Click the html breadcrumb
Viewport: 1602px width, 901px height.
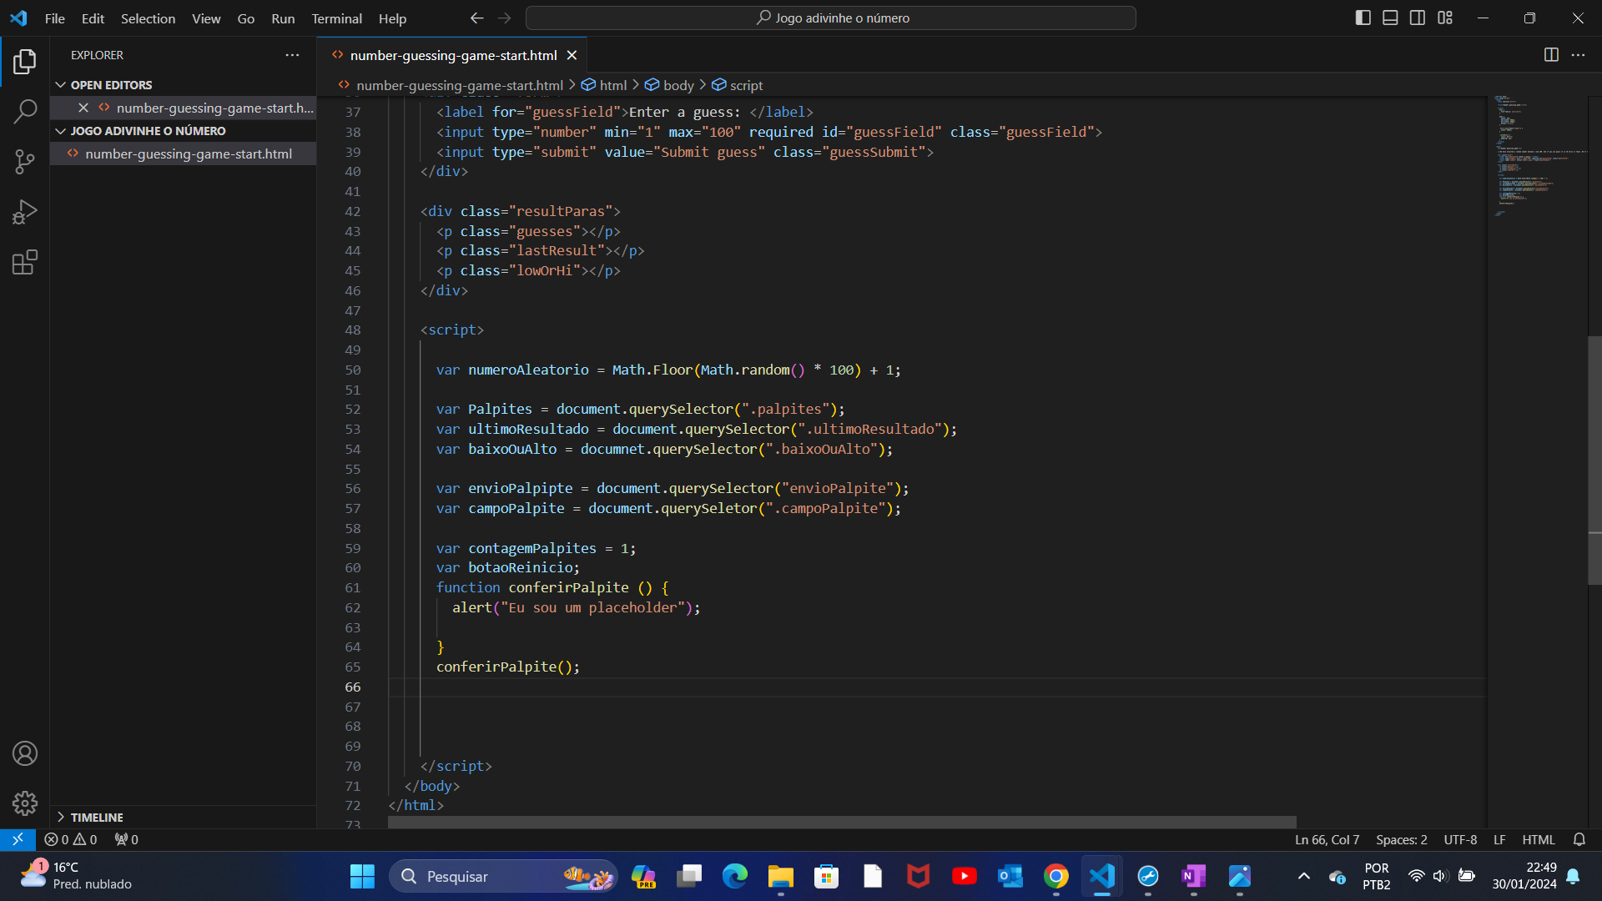point(604,85)
